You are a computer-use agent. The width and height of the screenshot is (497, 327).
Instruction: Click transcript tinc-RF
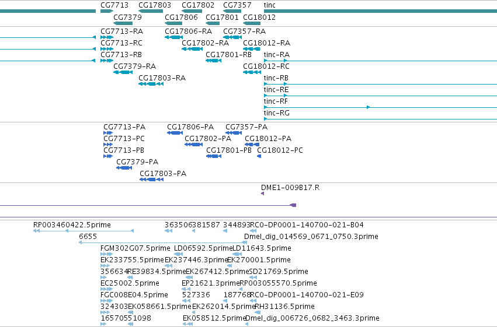tap(380, 107)
